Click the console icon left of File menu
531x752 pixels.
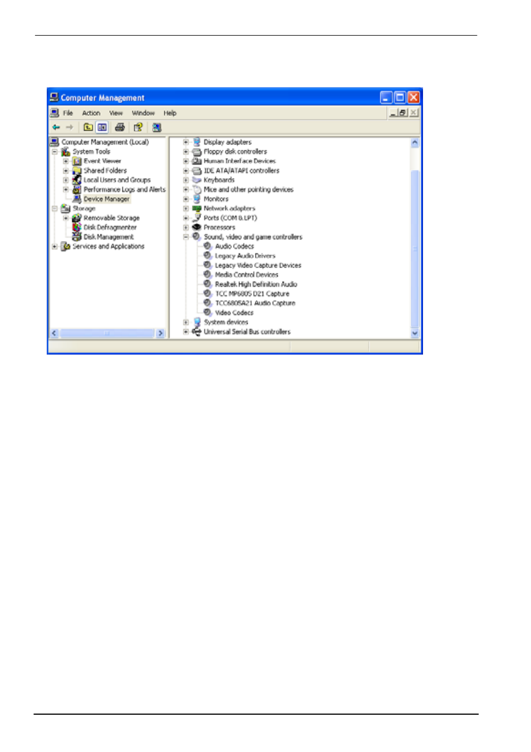(x=55, y=113)
